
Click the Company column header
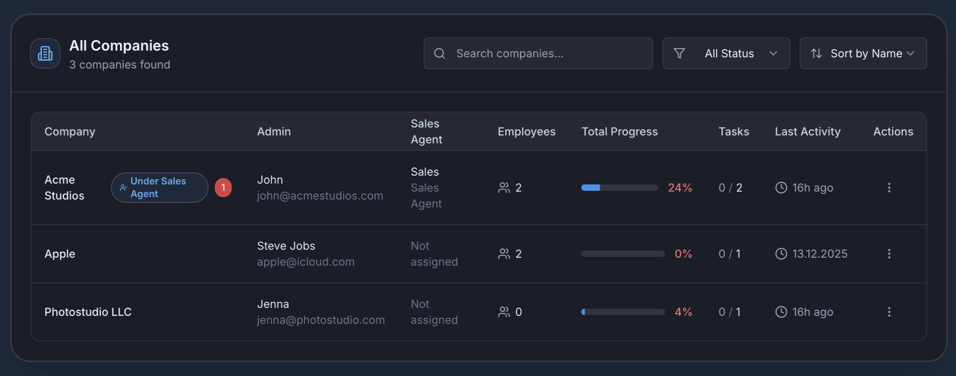(70, 131)
